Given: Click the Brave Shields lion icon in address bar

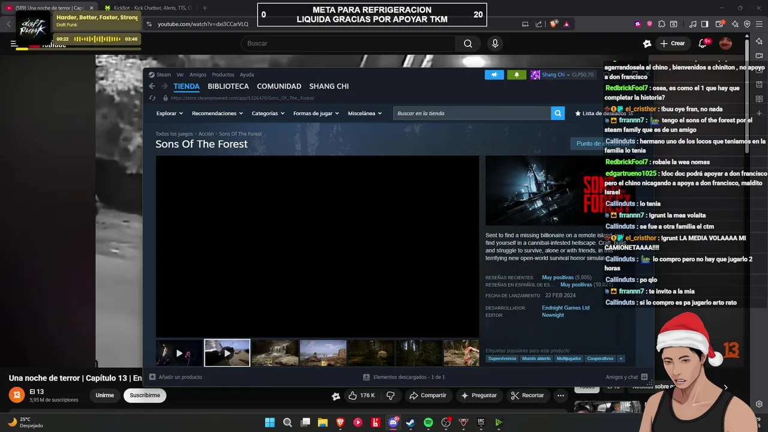Looking at the screenshot, I should coord(553,24).
